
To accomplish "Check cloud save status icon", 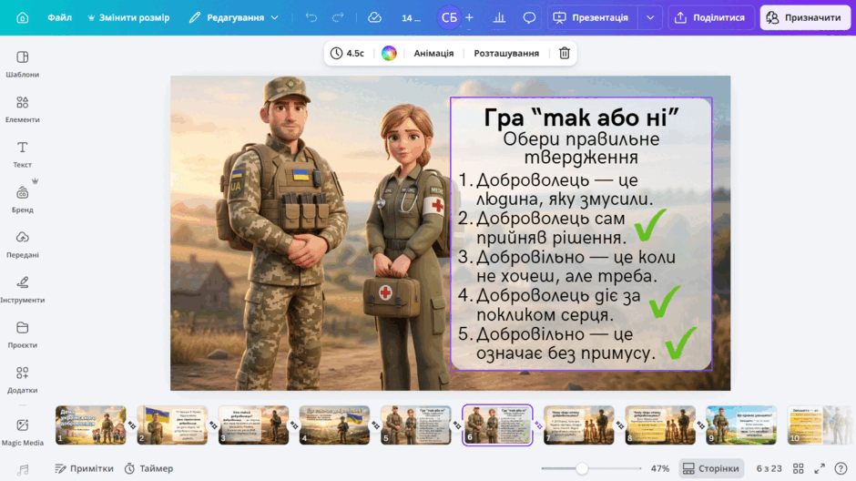I will [x=374, y=17].
